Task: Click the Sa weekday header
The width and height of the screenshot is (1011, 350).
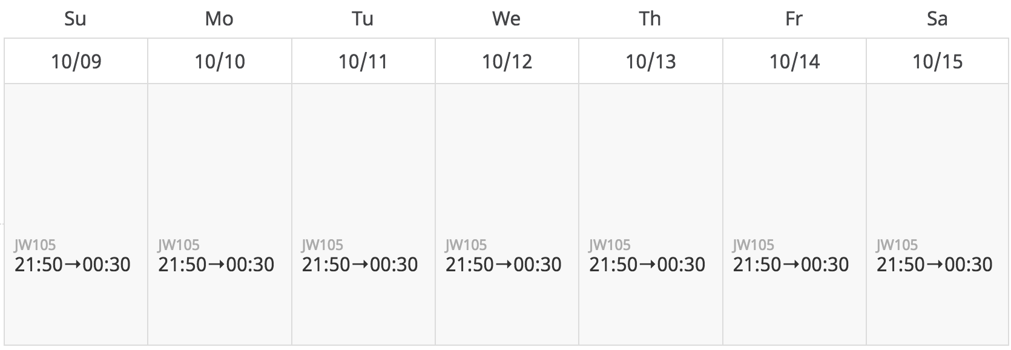Action: [937, 19]
